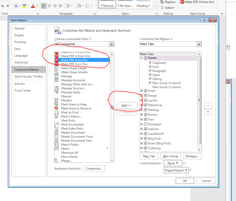Open the Choose commands from dropdown
The image size is (236, 201).
click(111, 44)
